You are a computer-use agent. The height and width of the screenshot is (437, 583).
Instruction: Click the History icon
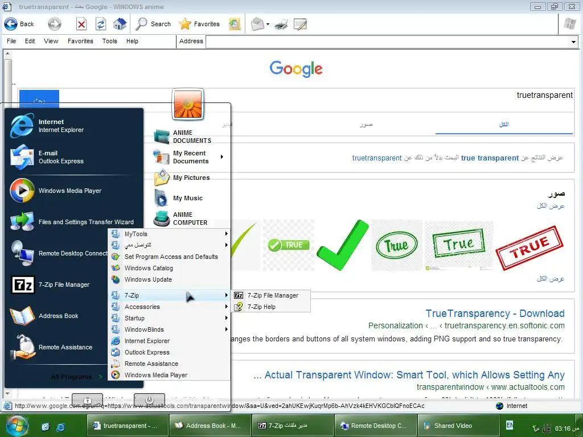pos(235,24)
